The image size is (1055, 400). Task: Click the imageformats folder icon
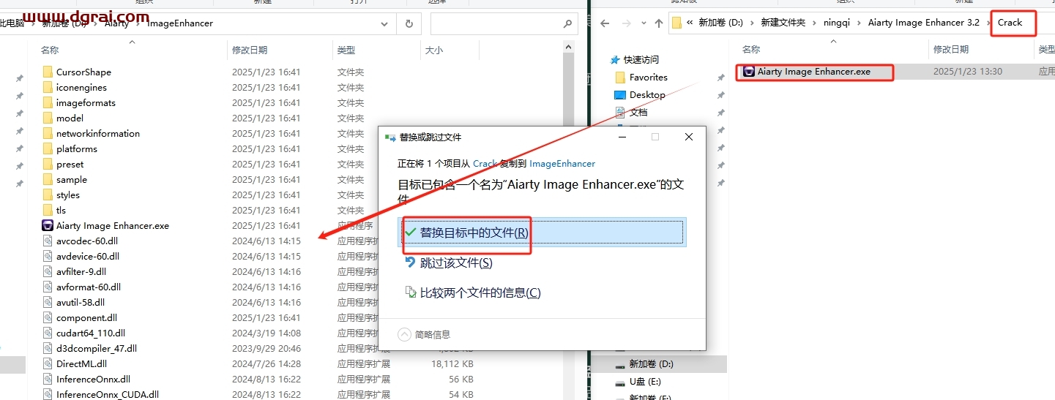click(48, 102)
